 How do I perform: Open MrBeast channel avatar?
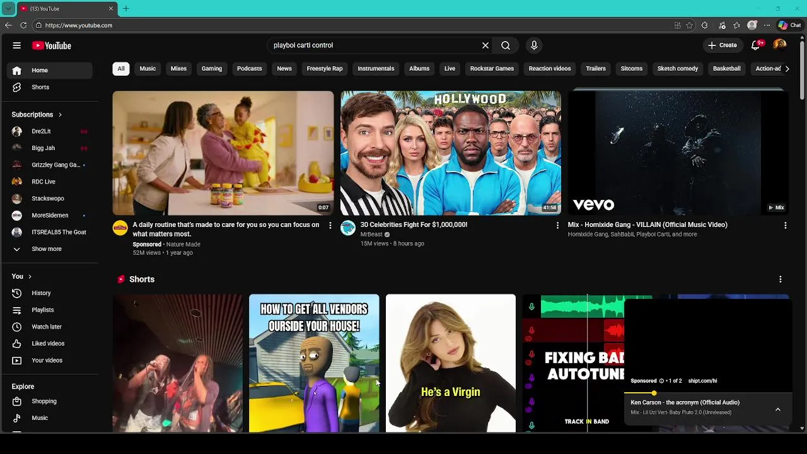348,228
